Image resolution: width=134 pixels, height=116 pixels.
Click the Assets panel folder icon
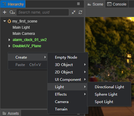tap(4, 113)
